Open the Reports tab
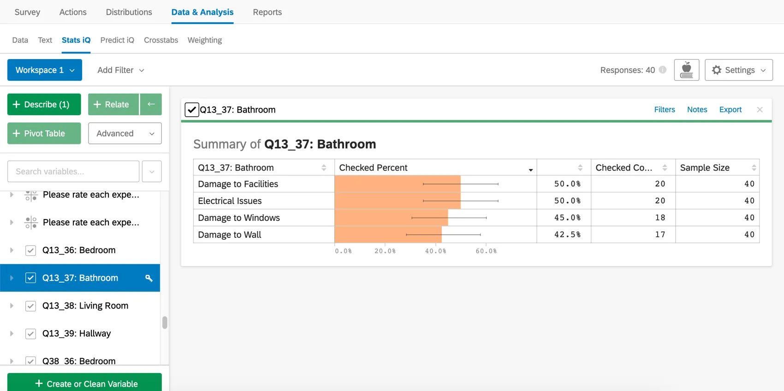 coord(267,12)
